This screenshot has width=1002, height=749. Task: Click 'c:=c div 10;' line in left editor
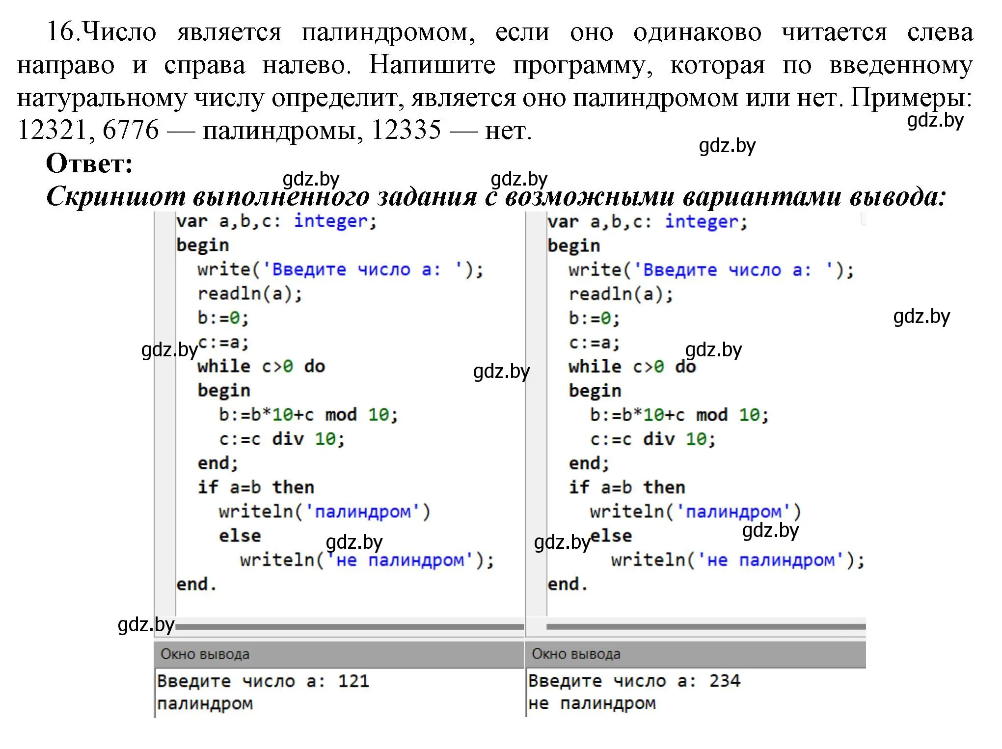coord(282,439)
